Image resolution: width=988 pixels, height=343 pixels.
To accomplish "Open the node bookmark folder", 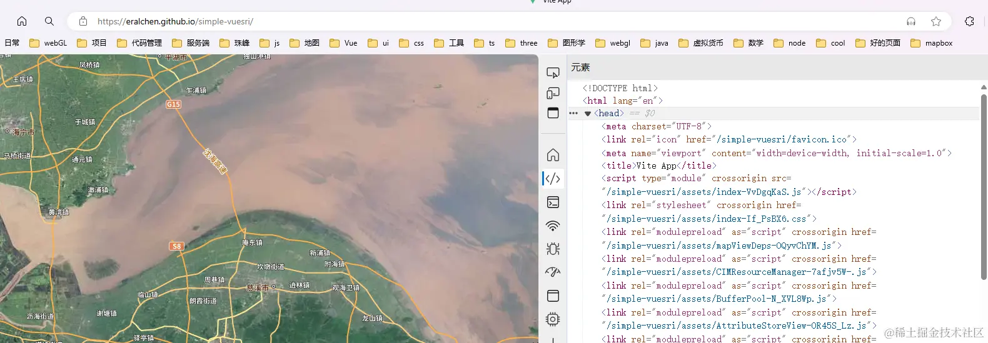I will pyautogui.click(x=790, y=43).
